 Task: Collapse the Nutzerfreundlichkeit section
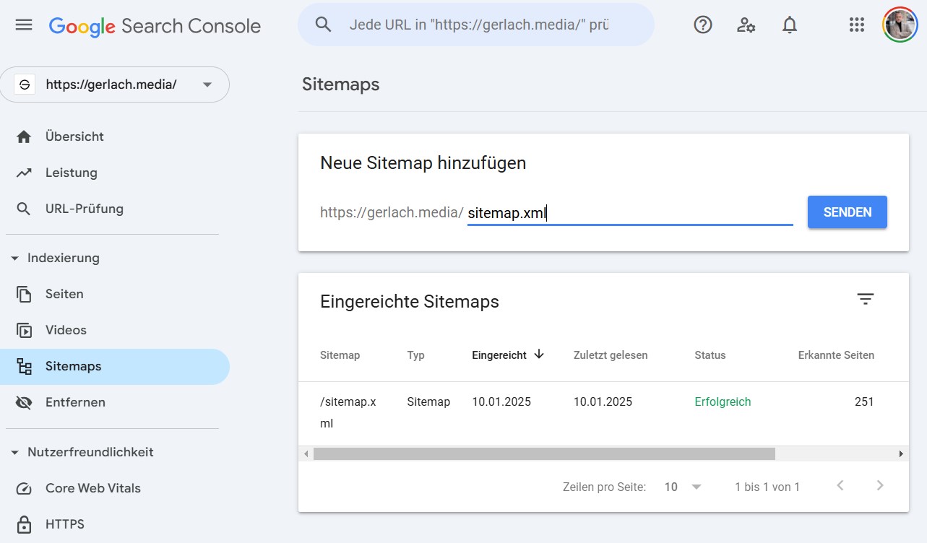point(15,452)
